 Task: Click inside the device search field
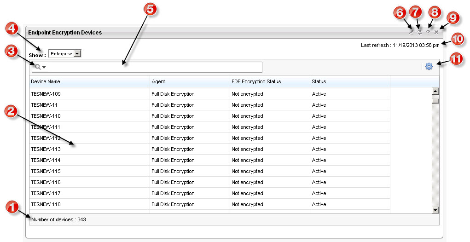(152, 67)
